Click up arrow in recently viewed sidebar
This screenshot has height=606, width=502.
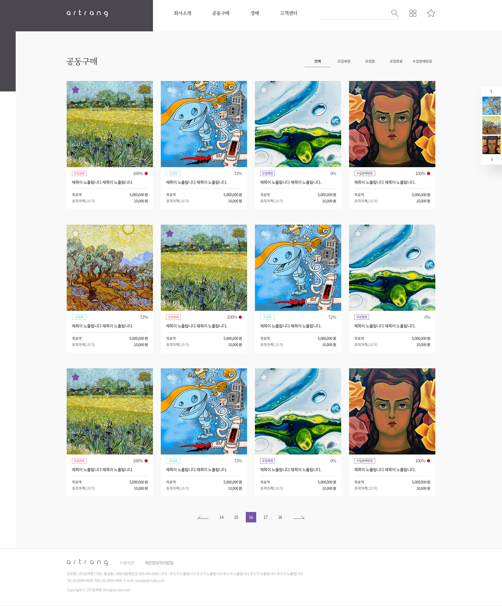[x=491, y=91]
